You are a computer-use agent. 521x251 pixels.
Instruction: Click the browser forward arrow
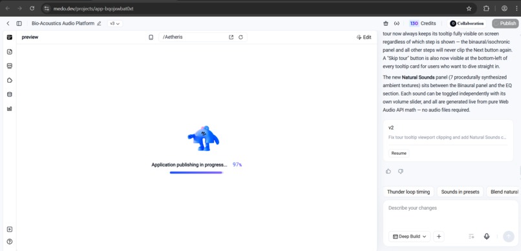[x=19, y=8]
